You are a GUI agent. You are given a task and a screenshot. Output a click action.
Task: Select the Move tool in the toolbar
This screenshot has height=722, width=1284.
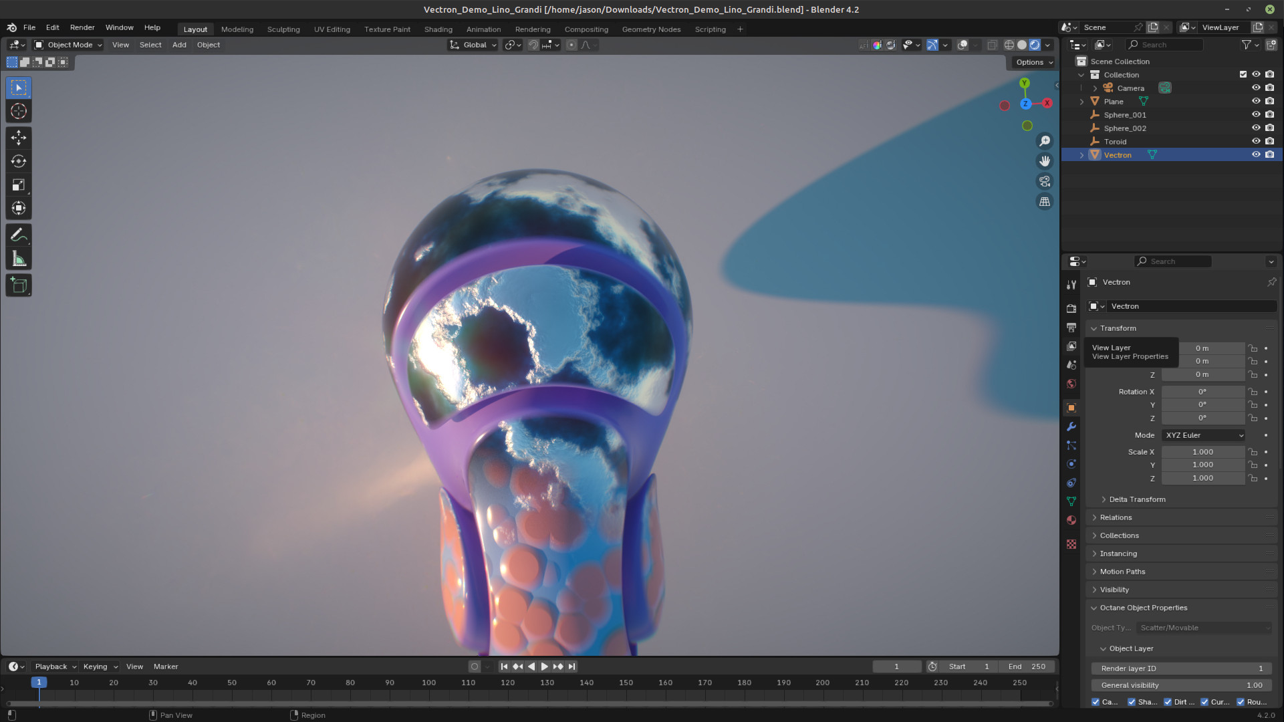point(19,138)
